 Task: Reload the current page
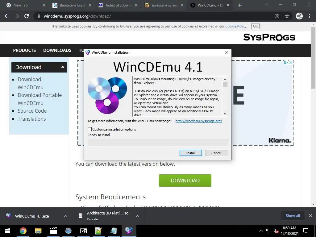pos(27,16)
